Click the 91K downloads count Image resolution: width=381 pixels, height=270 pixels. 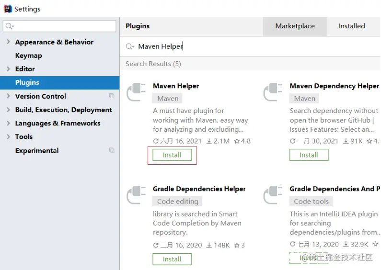357,141
